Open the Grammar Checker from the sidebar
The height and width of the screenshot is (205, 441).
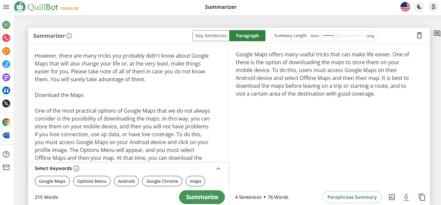7,38
